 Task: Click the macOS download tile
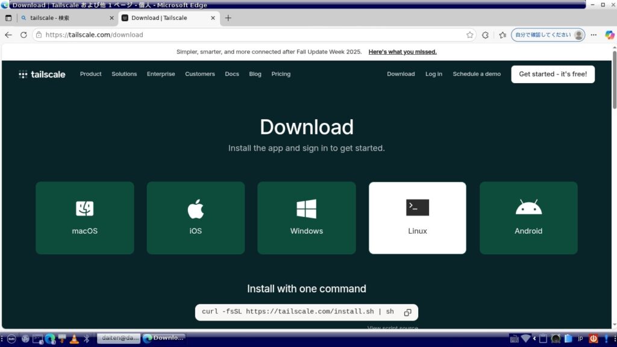84,217
